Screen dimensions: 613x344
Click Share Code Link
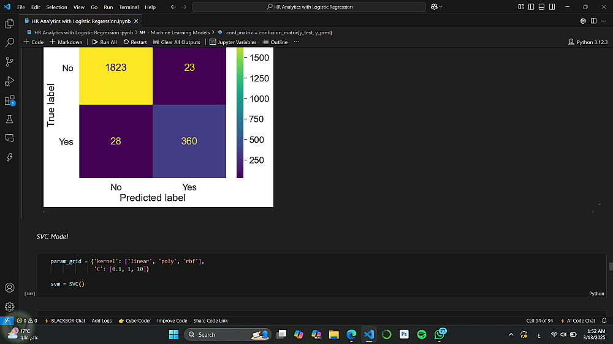click(210, 321)
